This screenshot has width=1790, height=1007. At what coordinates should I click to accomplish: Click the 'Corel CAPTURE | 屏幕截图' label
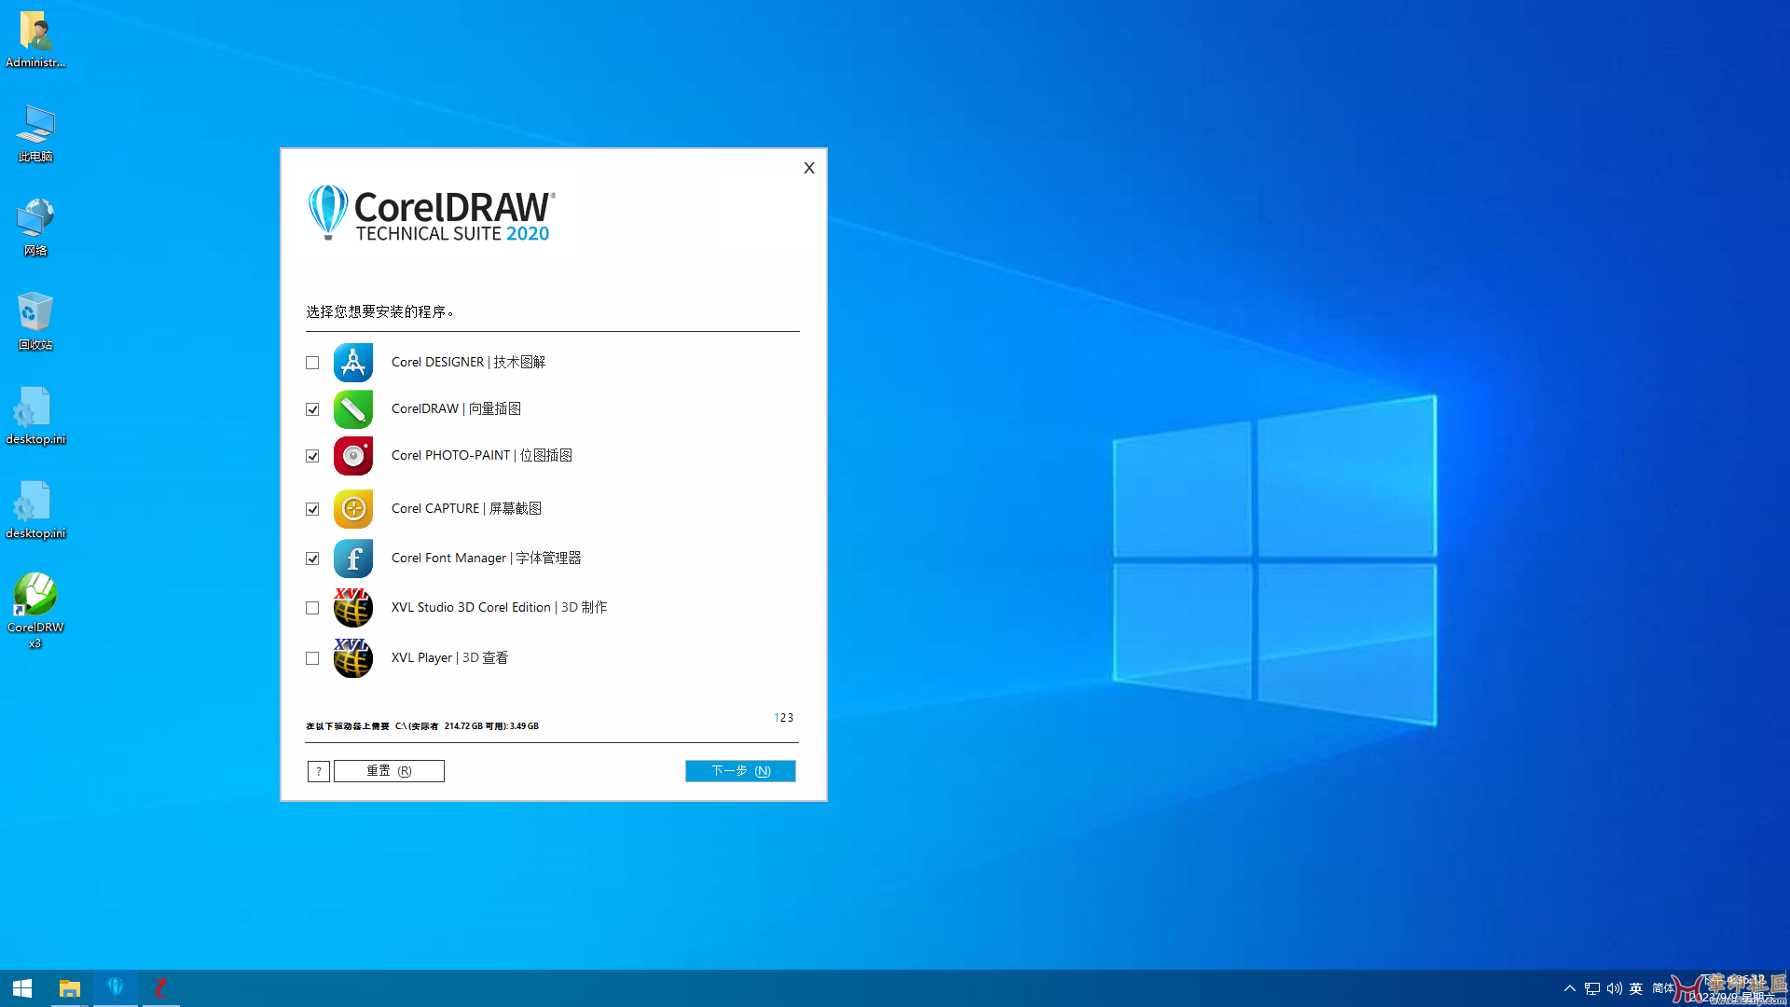click(x=466, y=508)
